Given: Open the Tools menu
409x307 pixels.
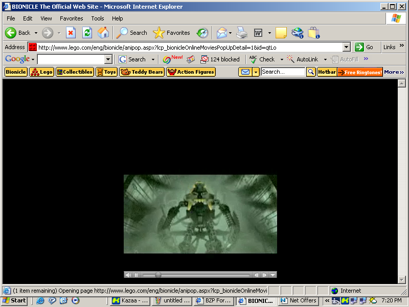Looking at the screenshot, I should [x=97, y=18].
